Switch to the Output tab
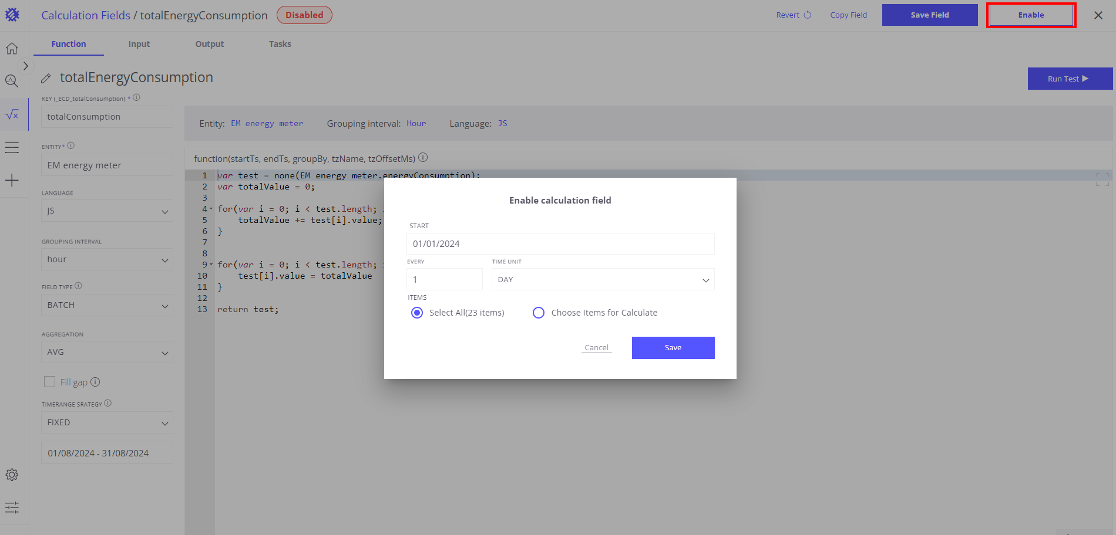 [x=210, y=44]
